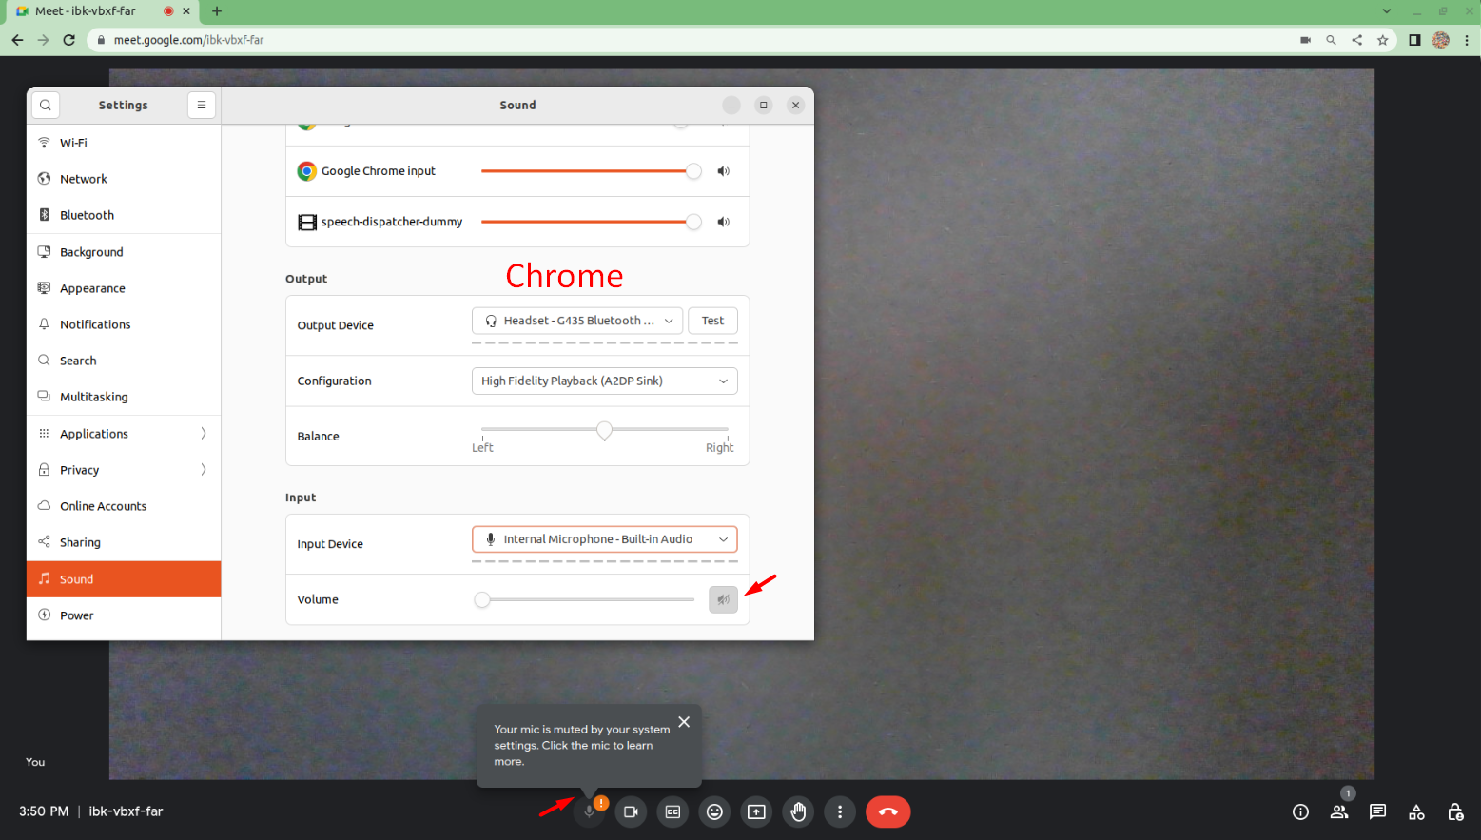1481x840 pixels.
Task: Open host controls via the lock icon
Action: 1455,811
